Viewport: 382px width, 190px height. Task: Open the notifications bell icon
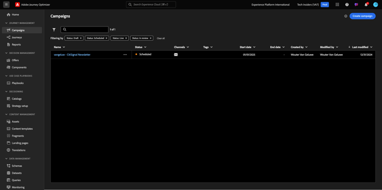[x=366, y=5]
